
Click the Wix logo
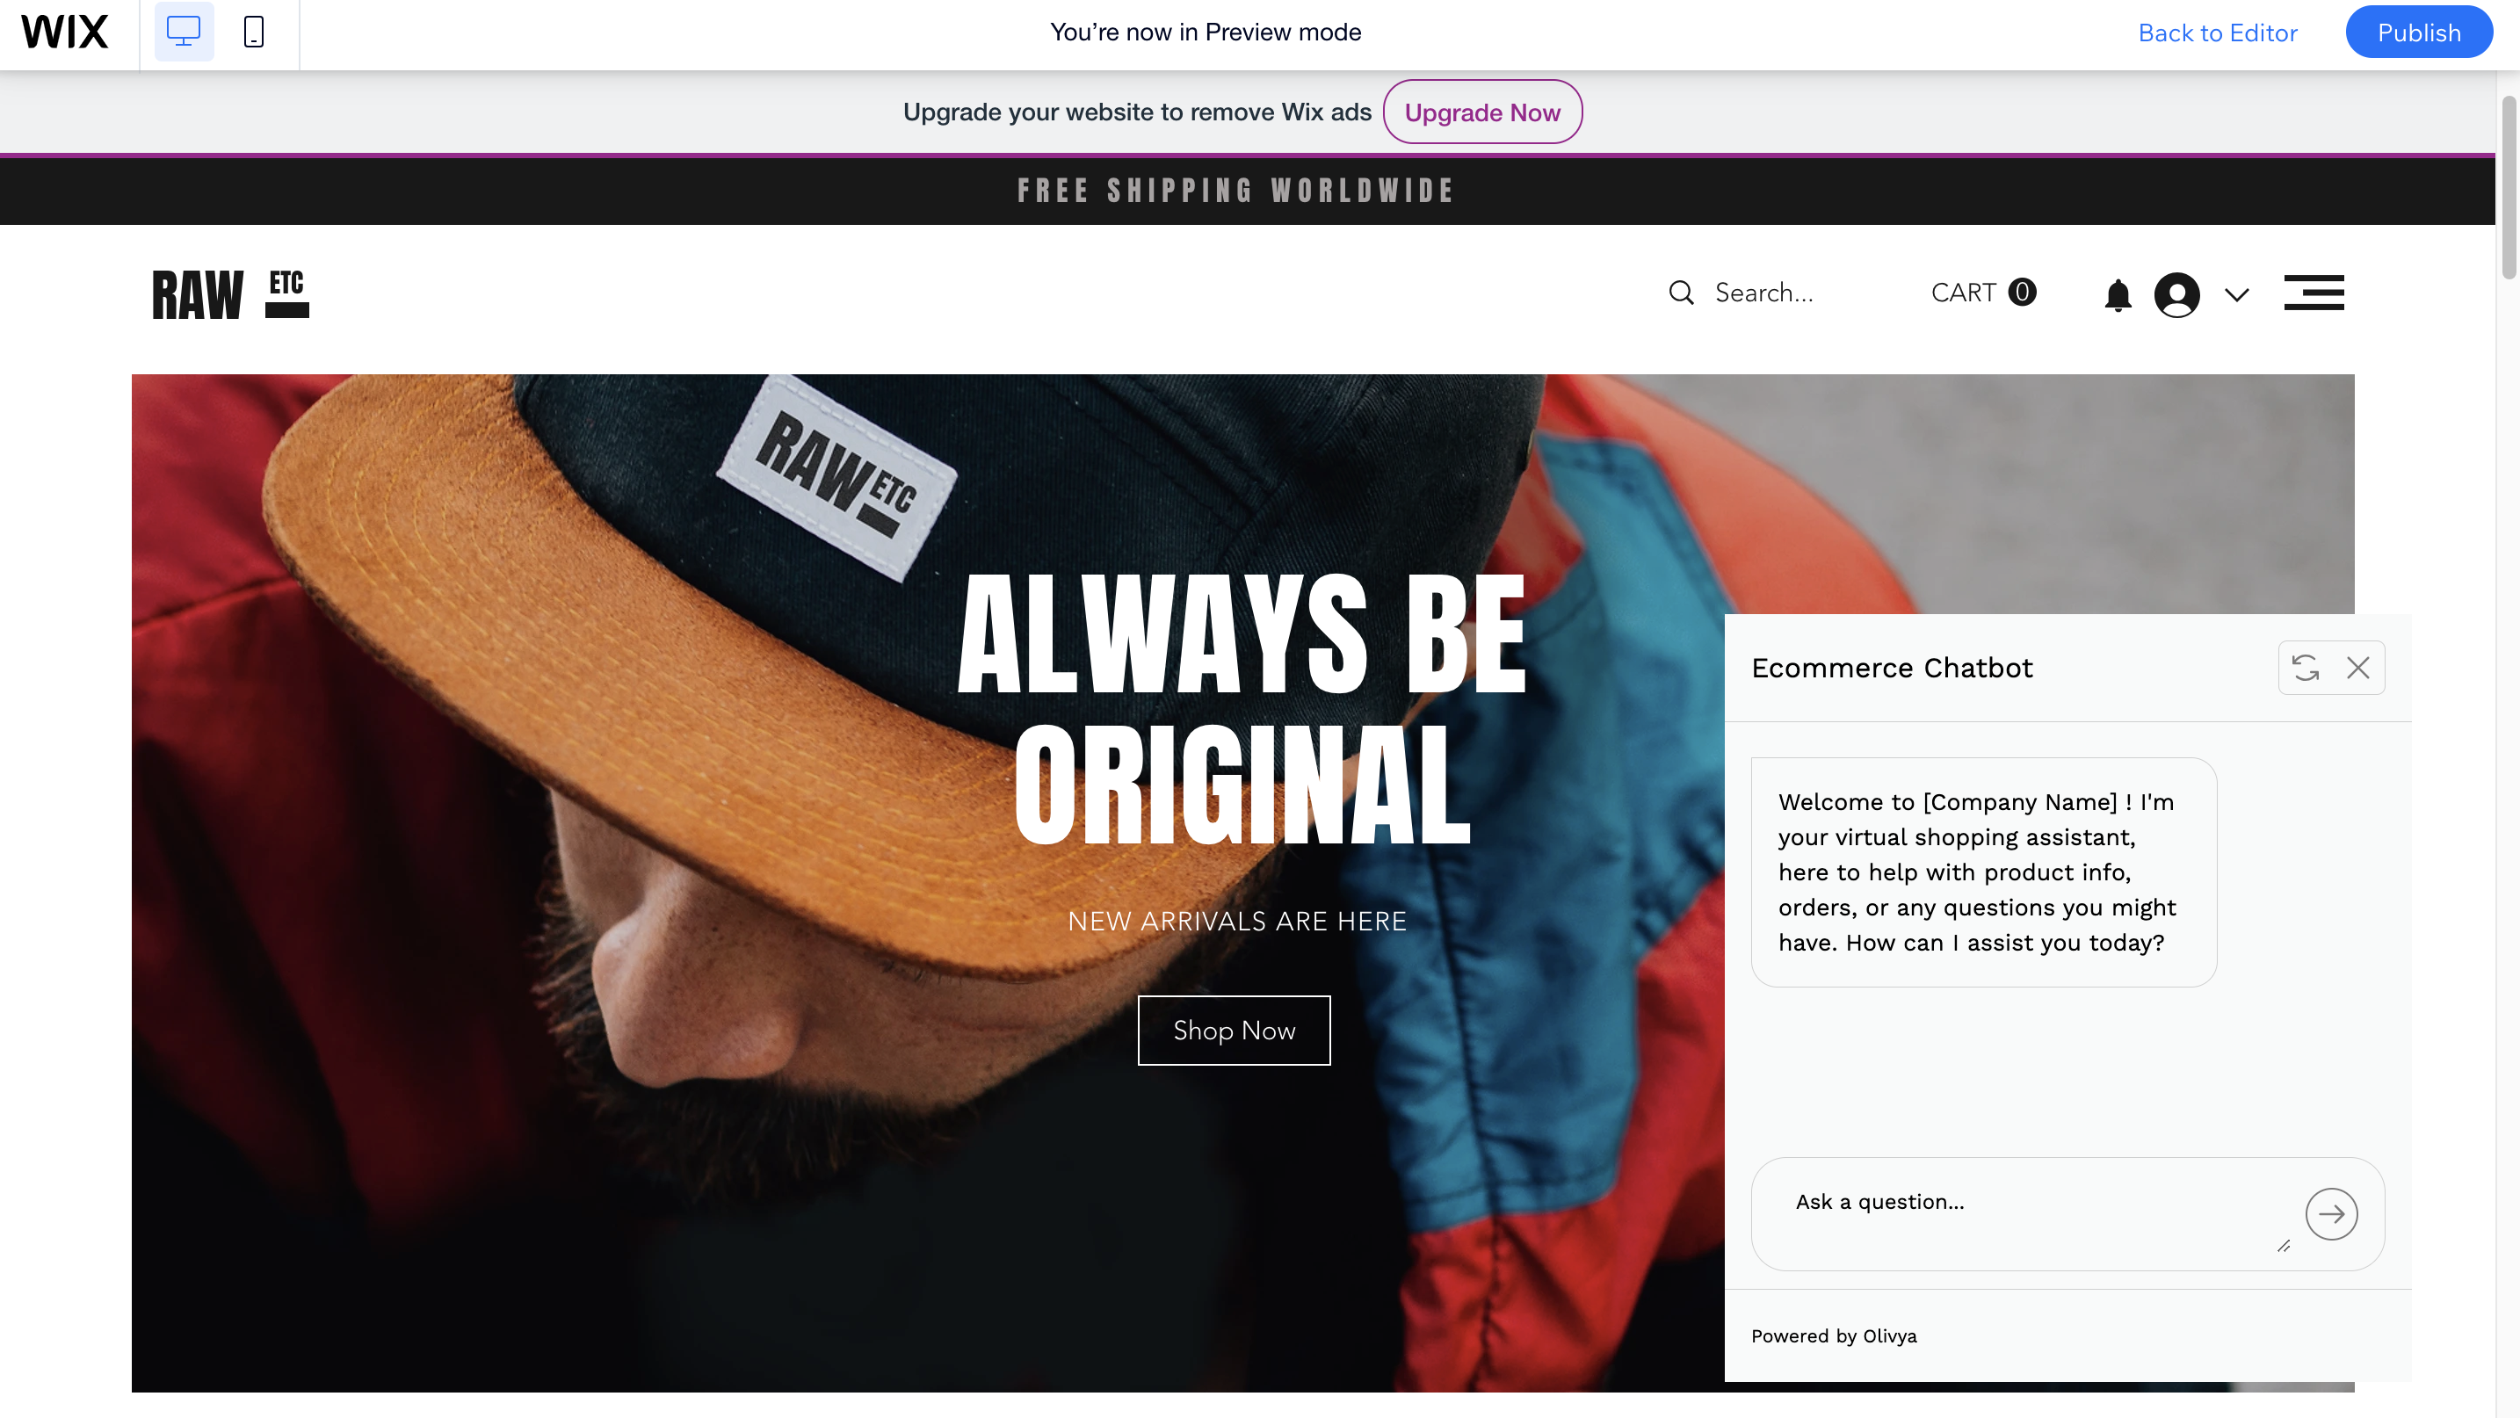click(64, 33)
